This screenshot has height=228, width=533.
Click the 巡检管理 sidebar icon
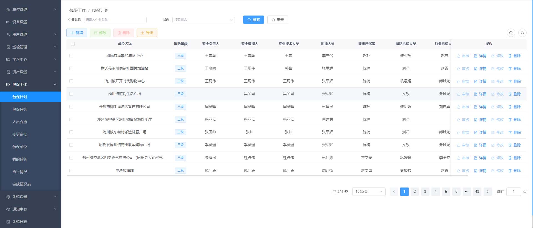click(8, 47)
